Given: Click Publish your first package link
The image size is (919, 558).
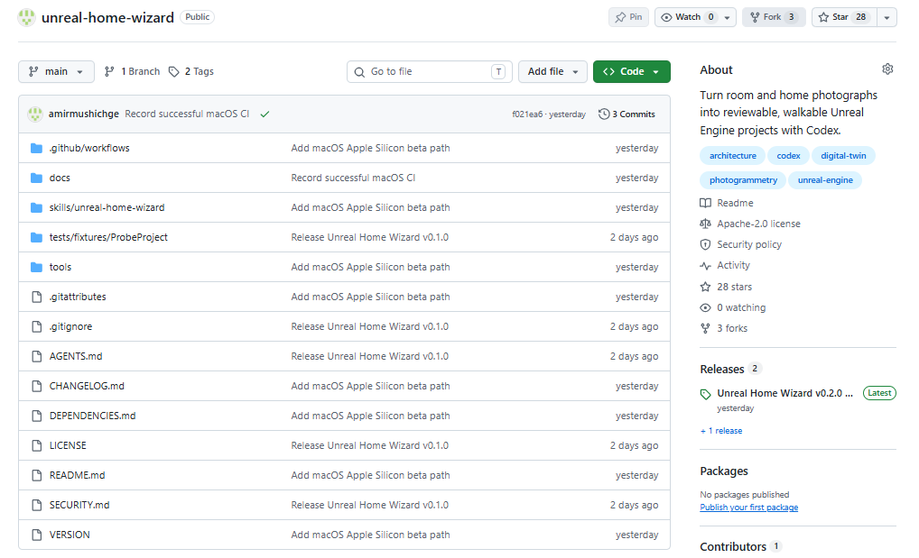Looking at the screenshot, I should (748, 508).
